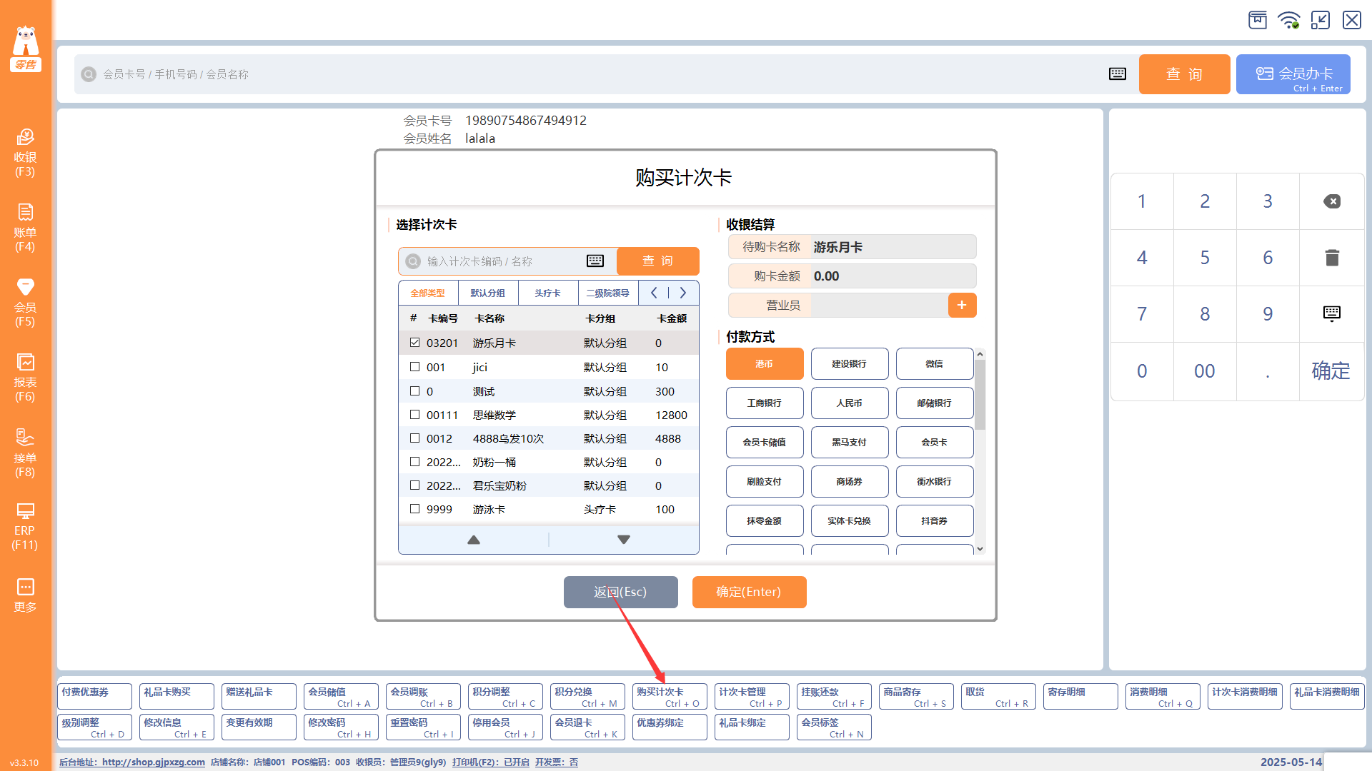Image resolution: width=1372 pixels, height=771 pixels.
Task: Select 微信 as payment method
Action: (934, 364)
